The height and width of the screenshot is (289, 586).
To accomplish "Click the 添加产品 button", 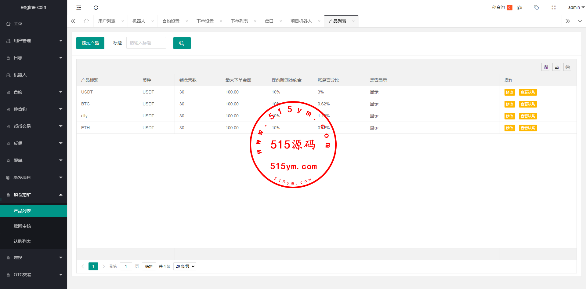I will (90, 43).
